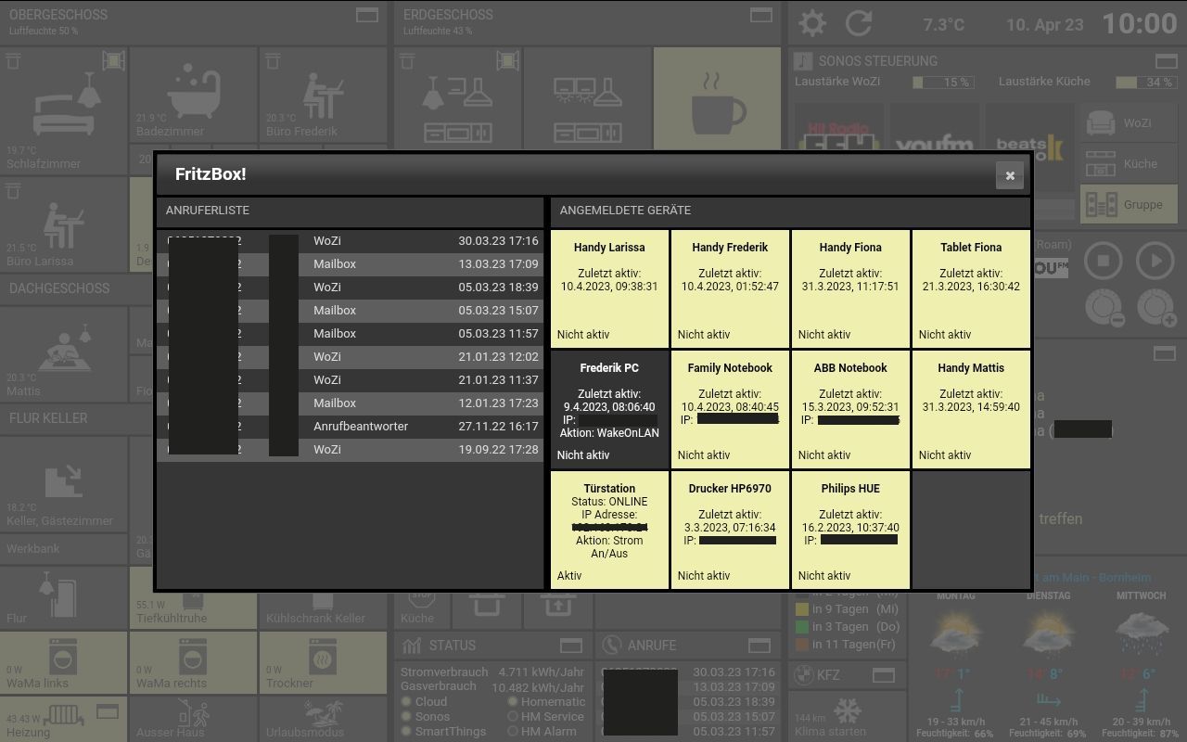Click the BMW logo in KFZ header
This screenshot has height=742, width=1187.
click(x=803, y=674)
